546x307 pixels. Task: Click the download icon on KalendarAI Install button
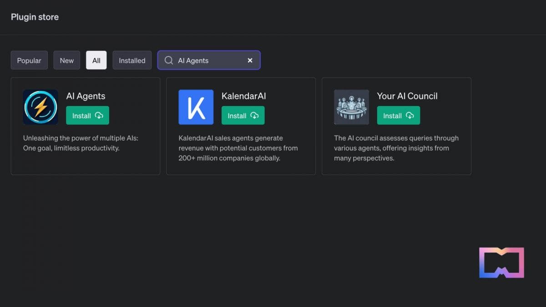tap(255, 116)
